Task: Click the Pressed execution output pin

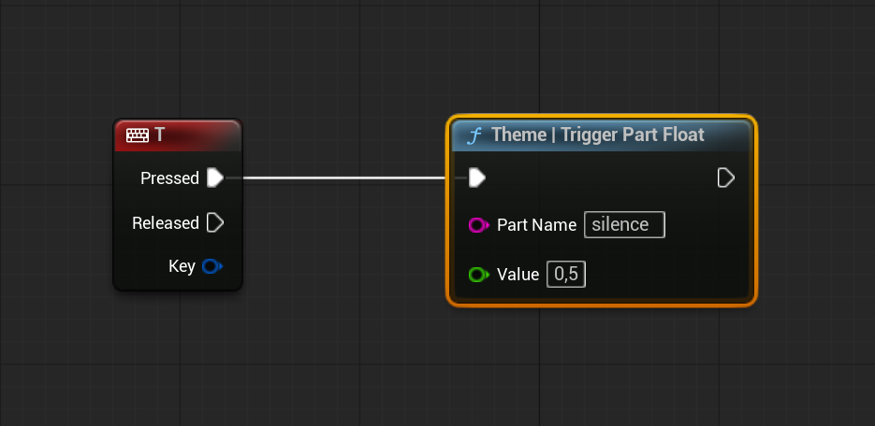Action: pyautogui.click(x=215, y=178)
